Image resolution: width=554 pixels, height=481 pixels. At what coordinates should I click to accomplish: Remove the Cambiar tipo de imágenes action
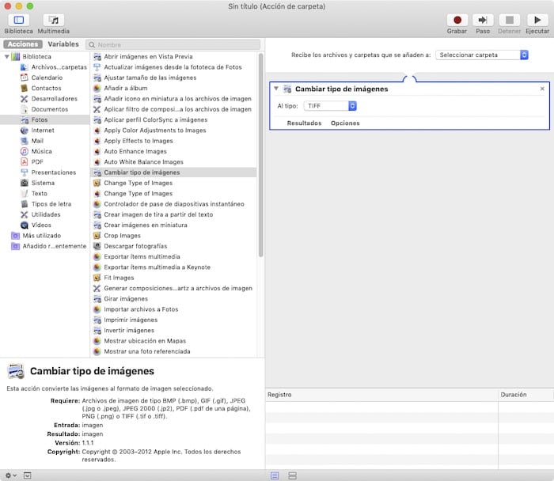(x=542, y=89)
